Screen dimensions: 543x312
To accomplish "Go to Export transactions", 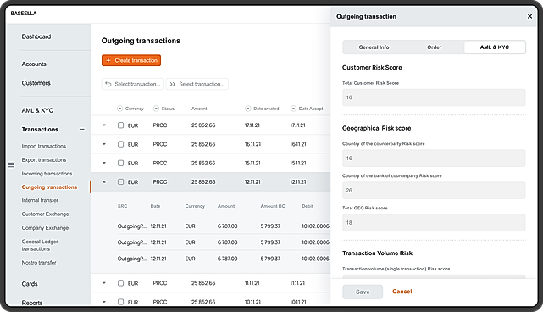I will point(44,159).
